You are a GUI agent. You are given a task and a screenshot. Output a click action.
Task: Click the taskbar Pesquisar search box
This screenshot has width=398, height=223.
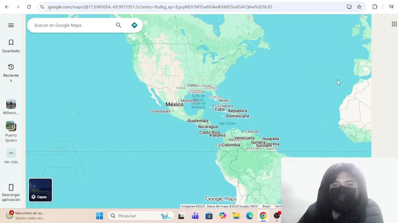coord(140,216)
